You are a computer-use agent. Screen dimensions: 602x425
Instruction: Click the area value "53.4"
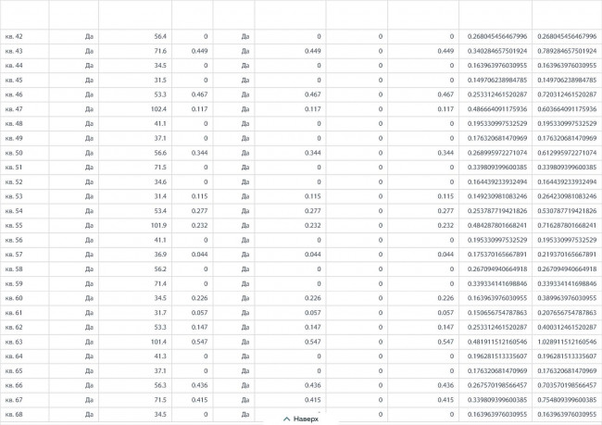coord(160,211)
